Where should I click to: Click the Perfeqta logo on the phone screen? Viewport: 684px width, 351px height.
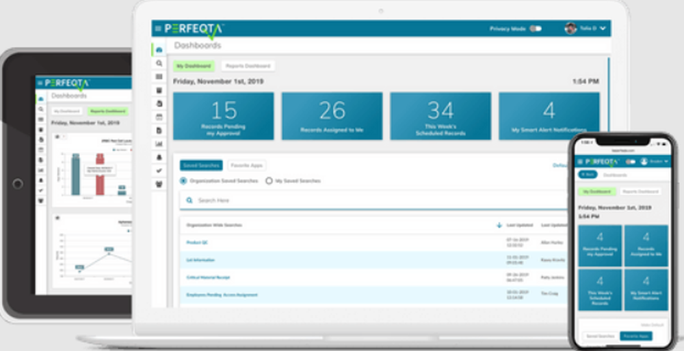click(x=602, y=162)
